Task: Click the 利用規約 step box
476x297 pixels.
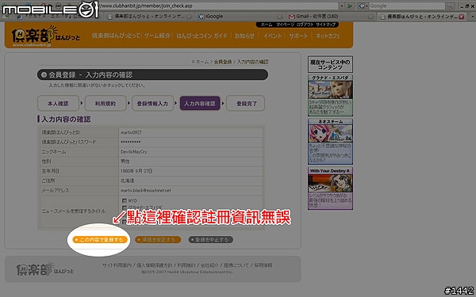Action: [x=106, y=103]
